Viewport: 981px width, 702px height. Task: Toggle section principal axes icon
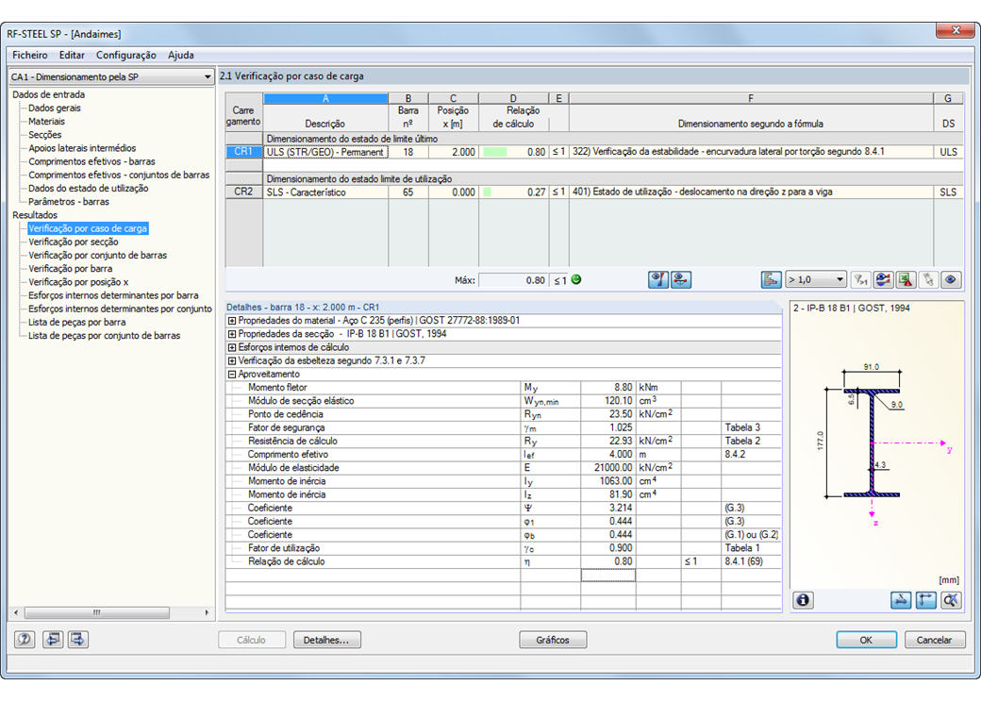pos(926,600)
